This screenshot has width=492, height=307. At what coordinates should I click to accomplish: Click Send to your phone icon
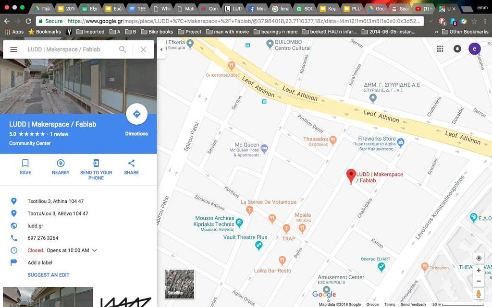96,163
